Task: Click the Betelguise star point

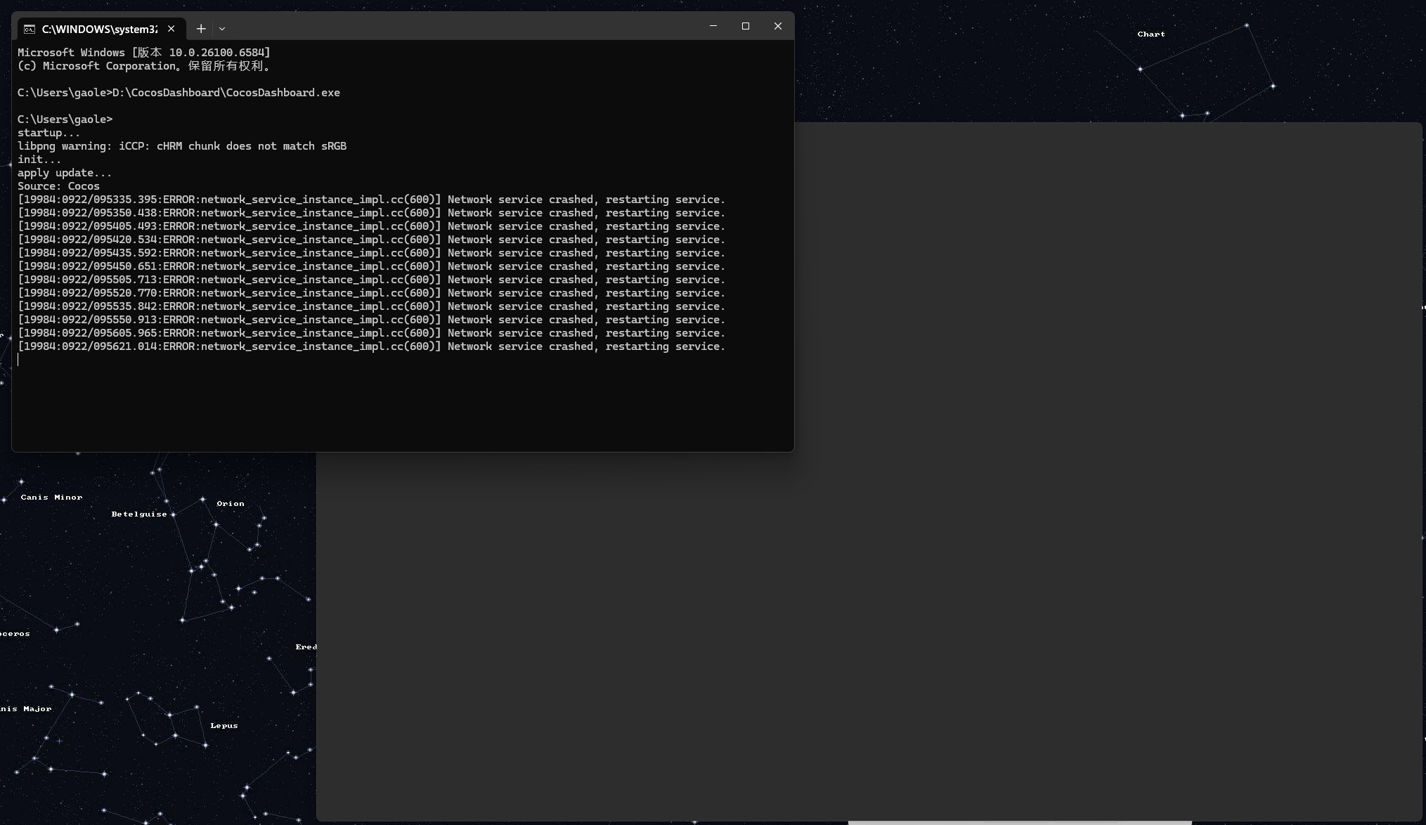Action: click(173, 514)
